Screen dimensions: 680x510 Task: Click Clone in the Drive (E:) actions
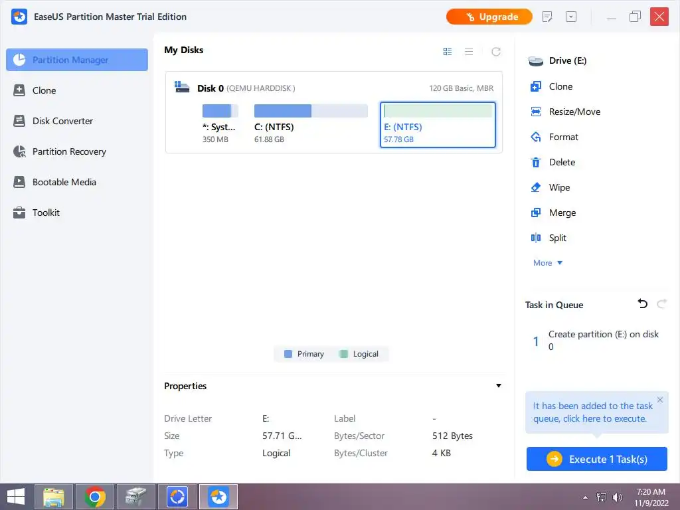(551, 87)
